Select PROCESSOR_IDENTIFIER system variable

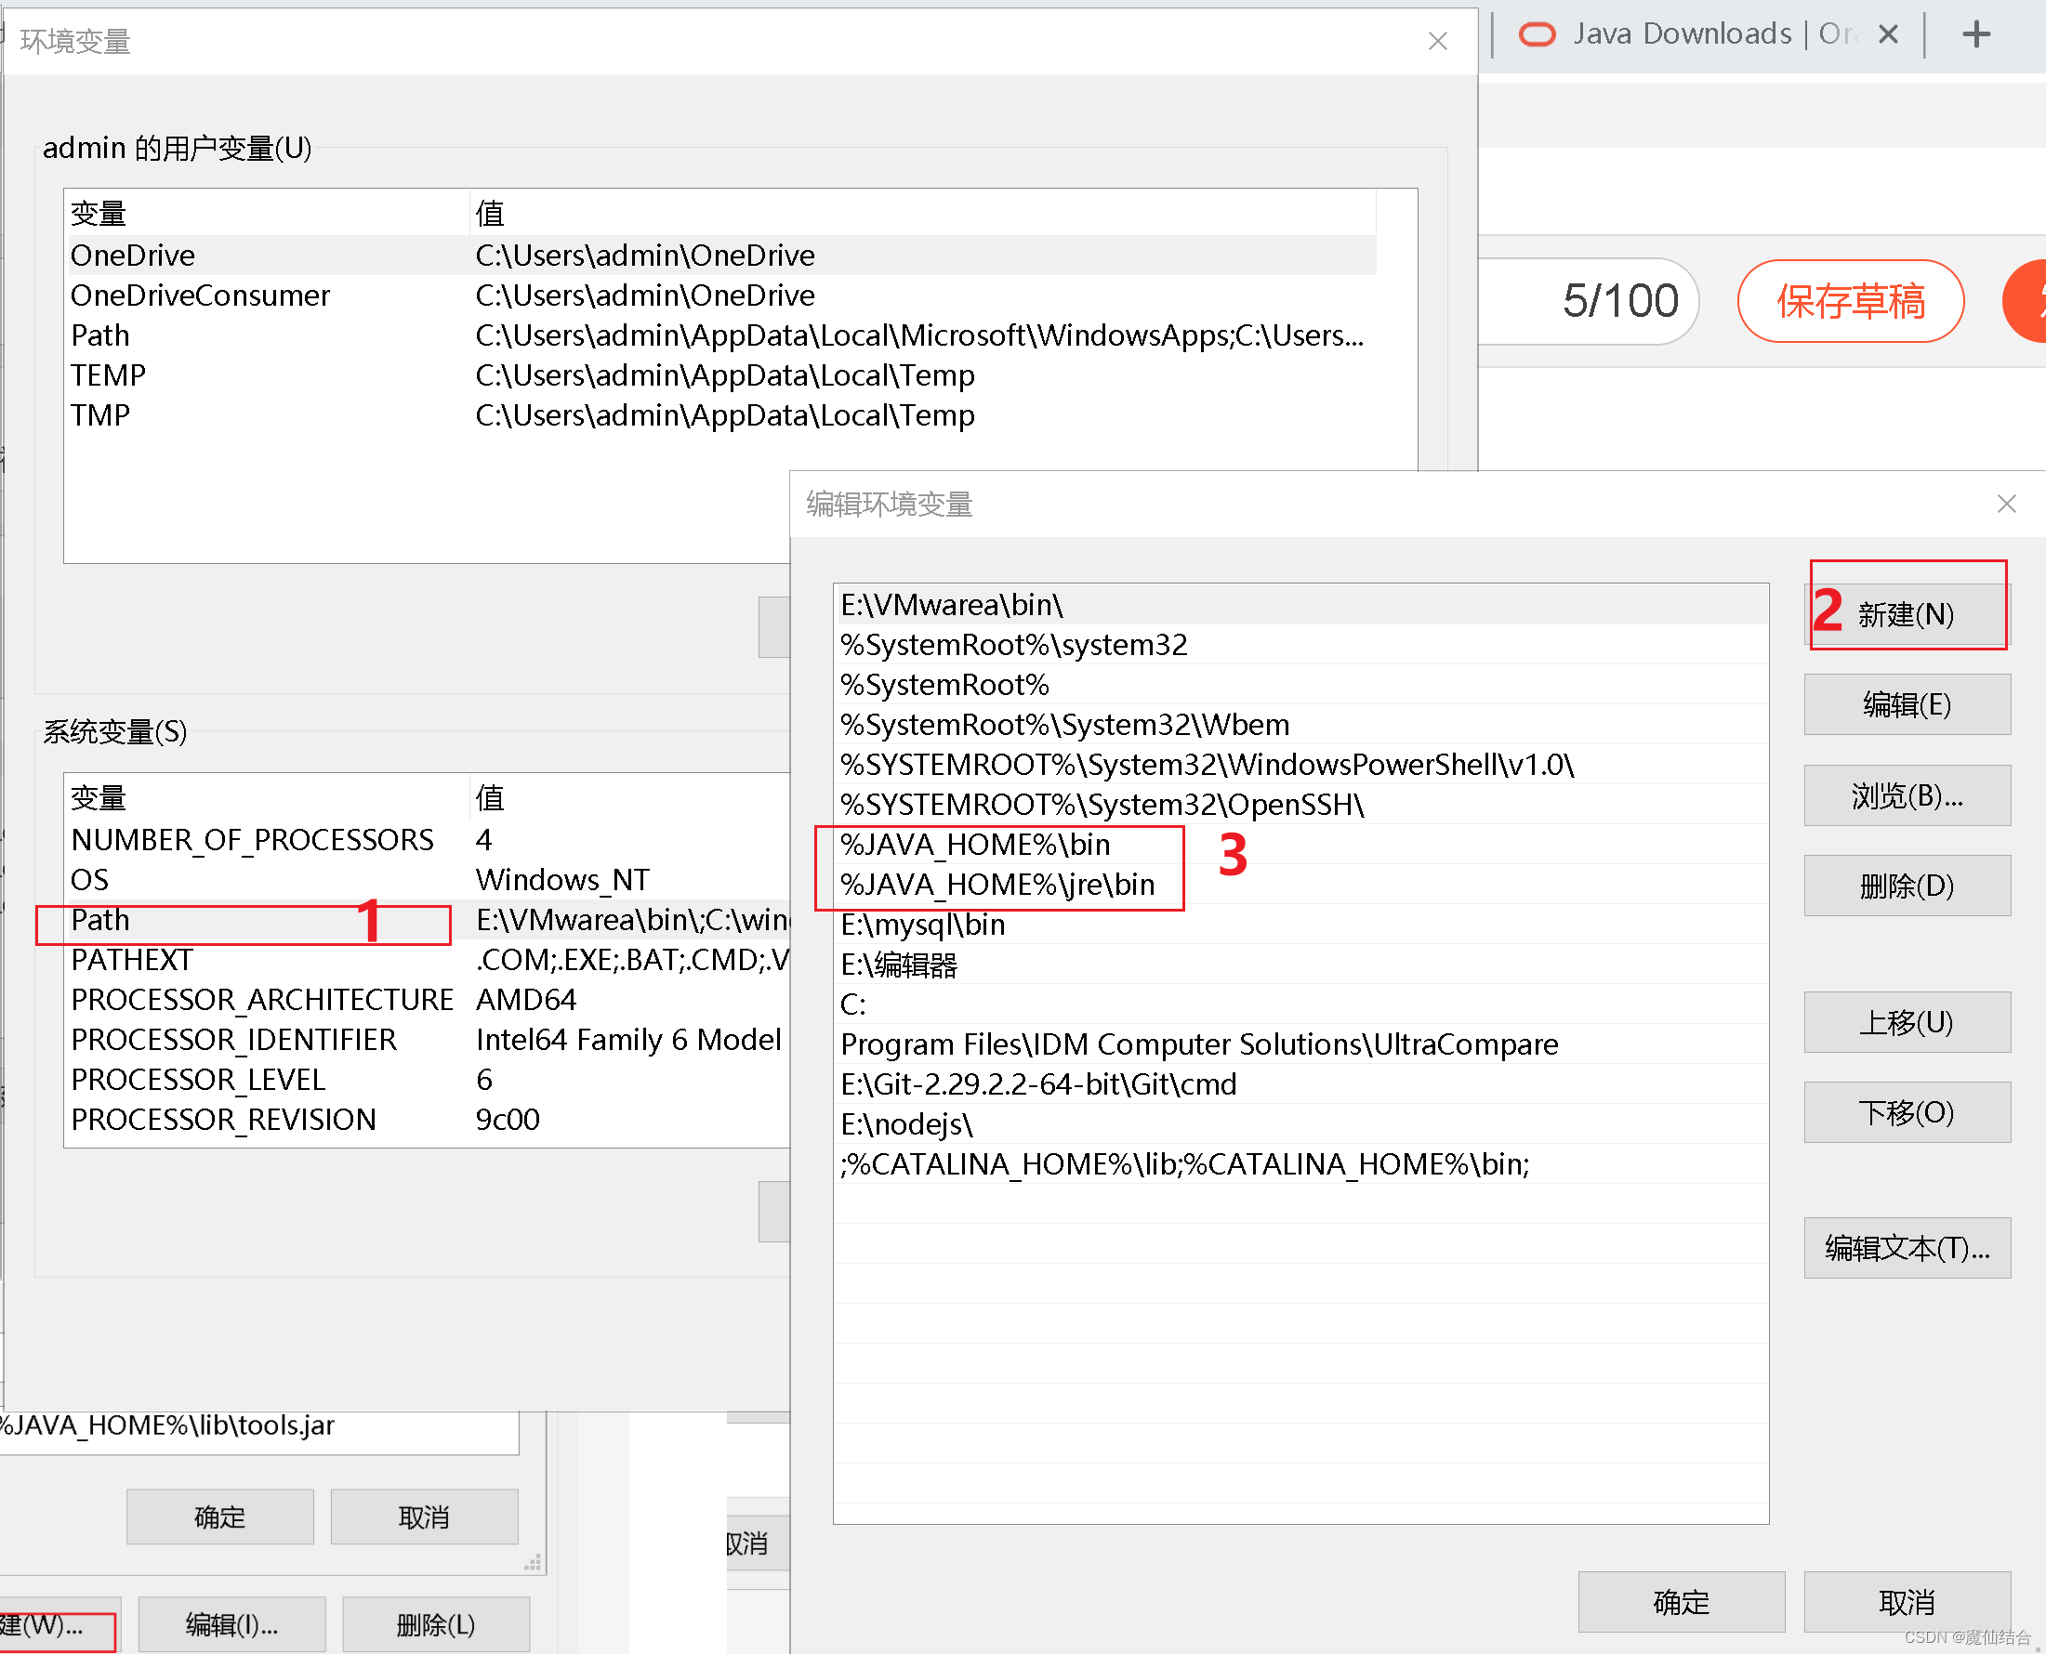click(x=428, y=1041)
